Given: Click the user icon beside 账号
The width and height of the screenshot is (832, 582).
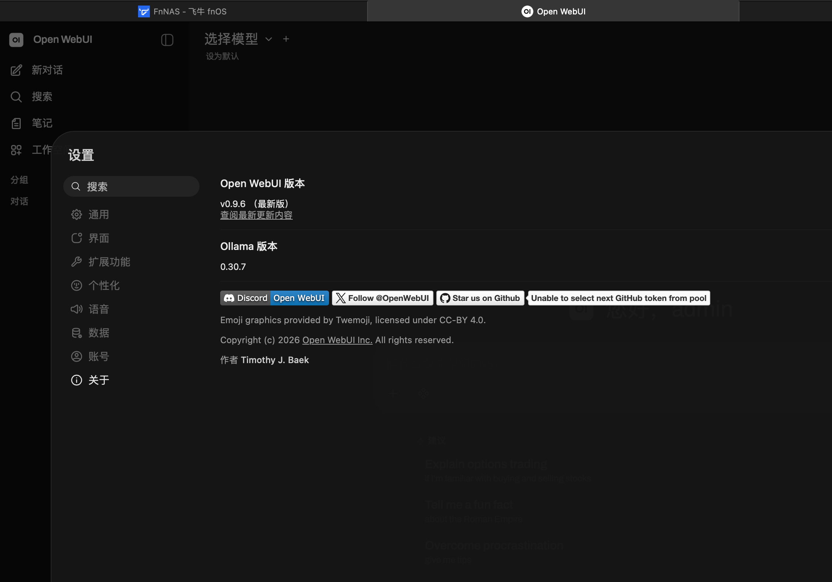Looking at the screenshot, I should pyautogui.click(x=77, y=356).
